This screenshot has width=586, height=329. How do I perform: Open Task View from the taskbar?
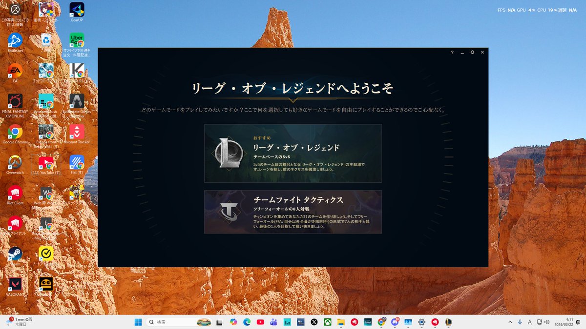(219, 322)
